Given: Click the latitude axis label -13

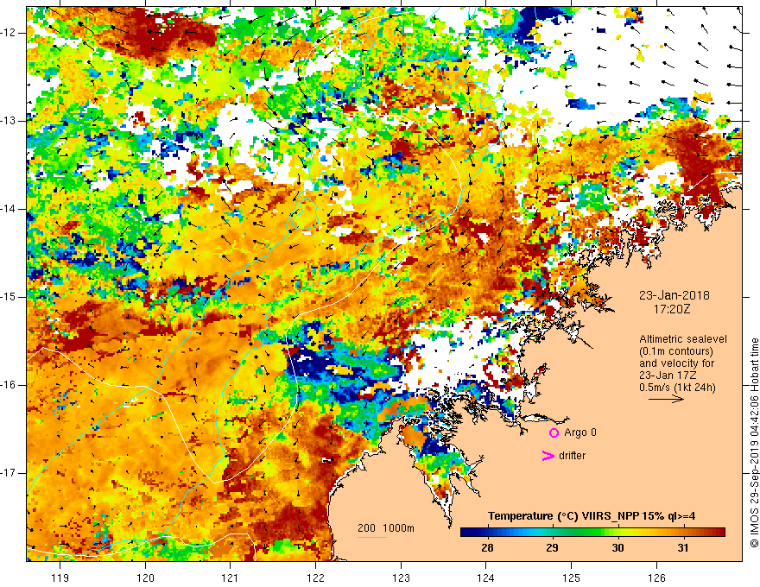Looking at the screenshot, I should (9, 121).
